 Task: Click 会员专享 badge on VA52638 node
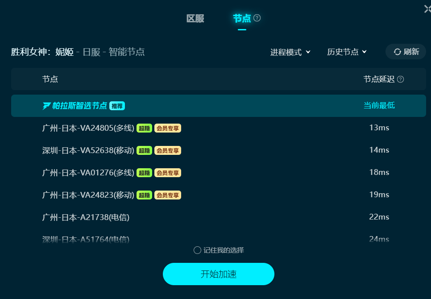click(168, 150)
